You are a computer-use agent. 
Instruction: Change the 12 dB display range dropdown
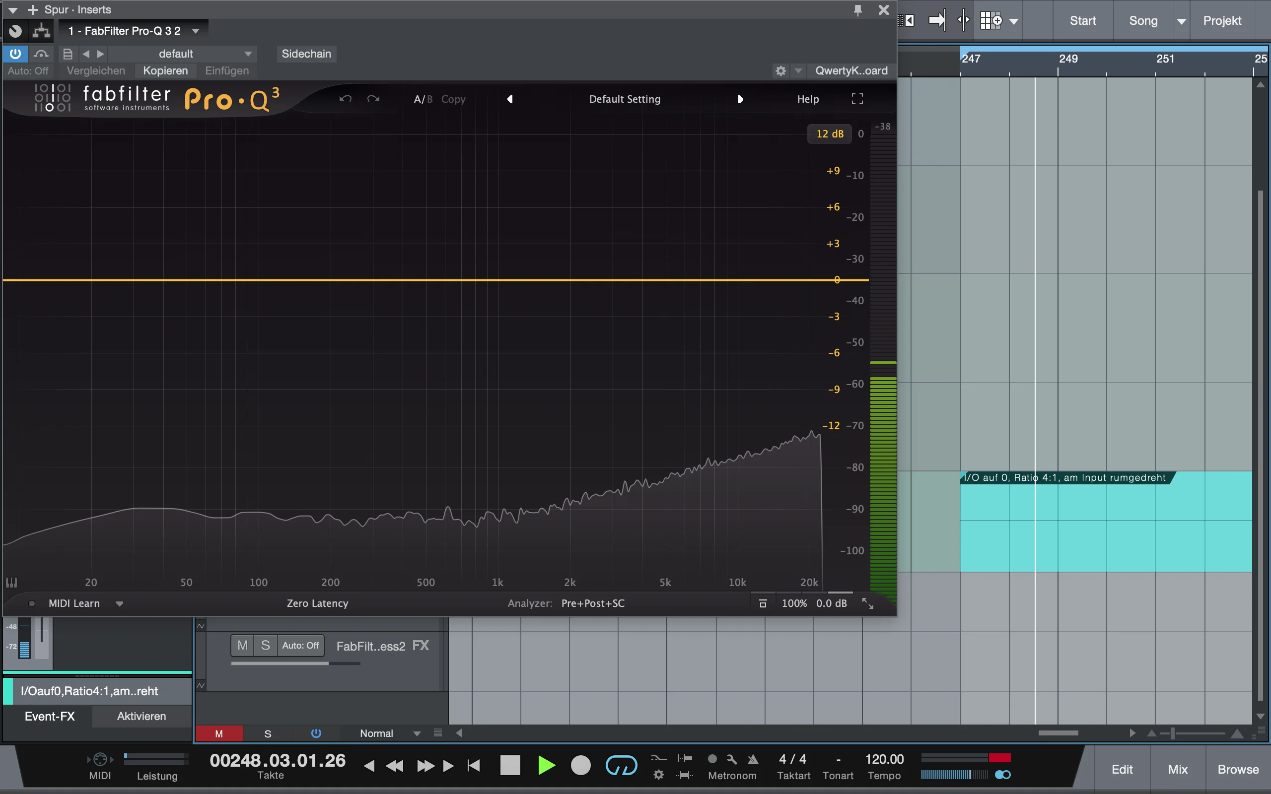pyautogui.click(x=829, y=134)
